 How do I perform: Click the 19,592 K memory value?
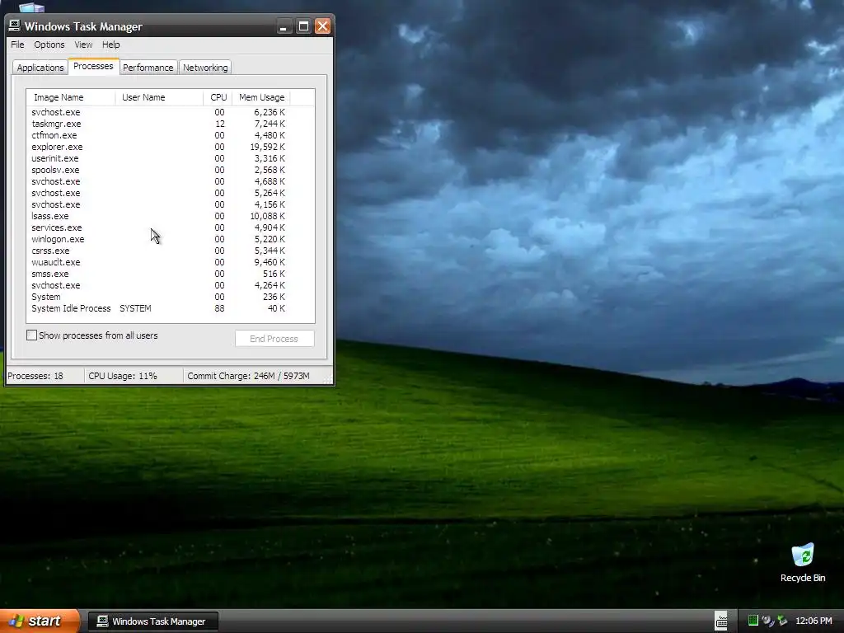(268, 147)
